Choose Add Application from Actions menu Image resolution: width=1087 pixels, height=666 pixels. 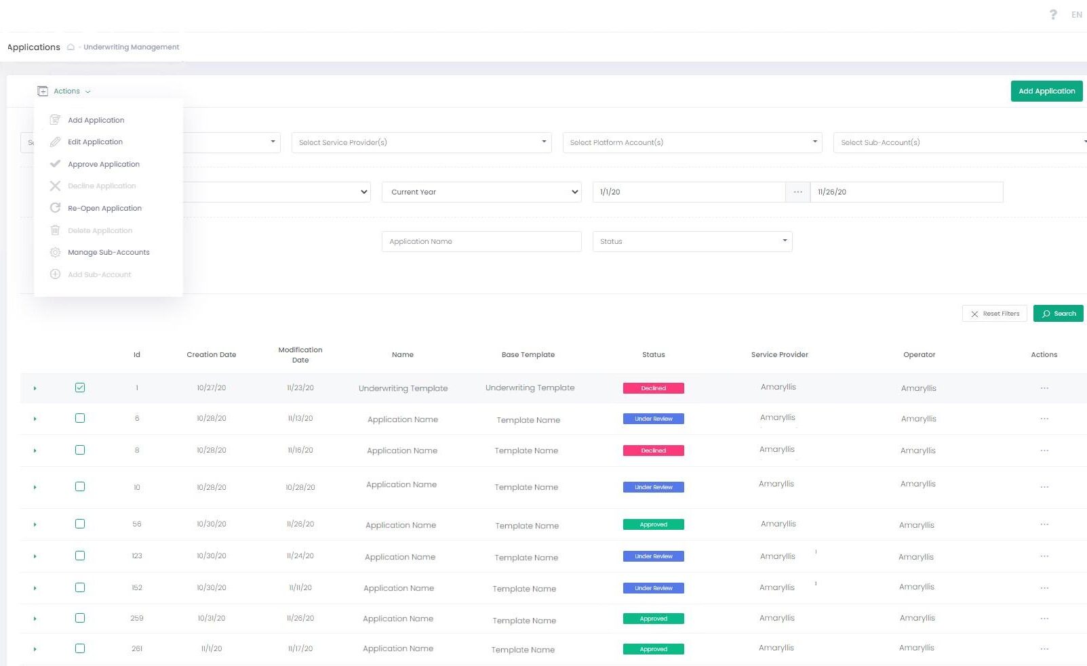[x=96, y=120]
